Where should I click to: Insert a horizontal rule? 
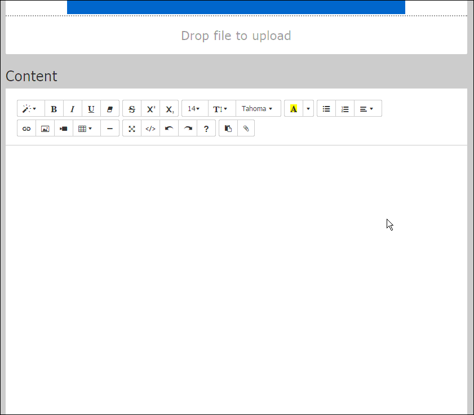pyautogui.click(x=110, y=129)
